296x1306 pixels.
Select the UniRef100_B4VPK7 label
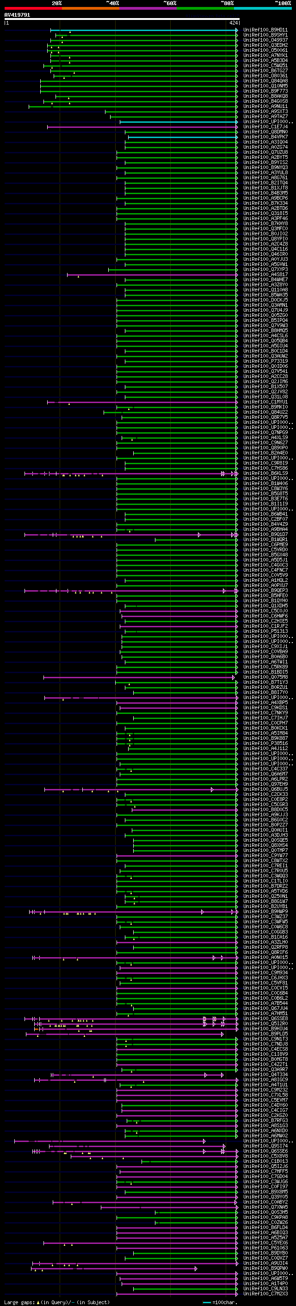[x=265, y=137]
